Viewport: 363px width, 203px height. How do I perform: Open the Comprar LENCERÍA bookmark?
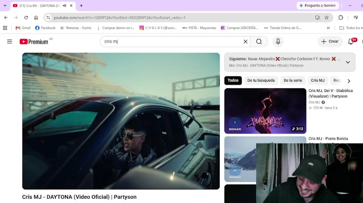pos(239,28)
